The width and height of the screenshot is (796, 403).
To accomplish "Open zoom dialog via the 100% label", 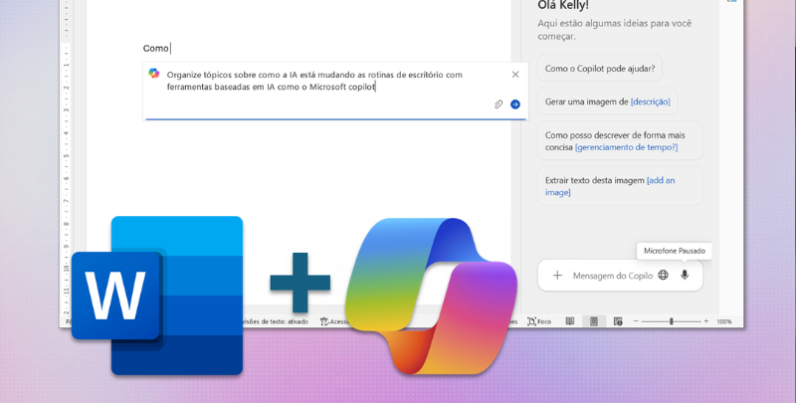I will pos(724,321).
